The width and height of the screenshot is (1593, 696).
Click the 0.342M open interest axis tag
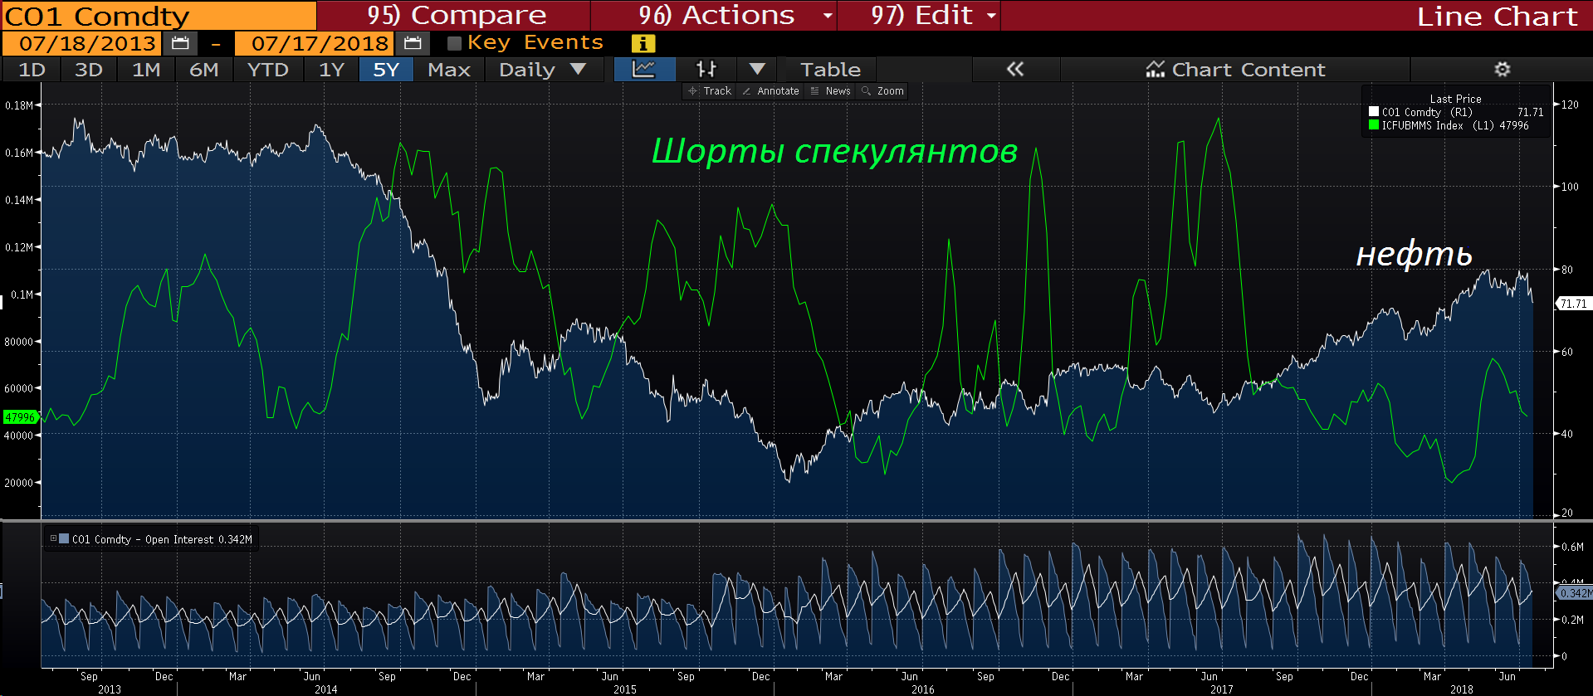(x=1574, y=593)
